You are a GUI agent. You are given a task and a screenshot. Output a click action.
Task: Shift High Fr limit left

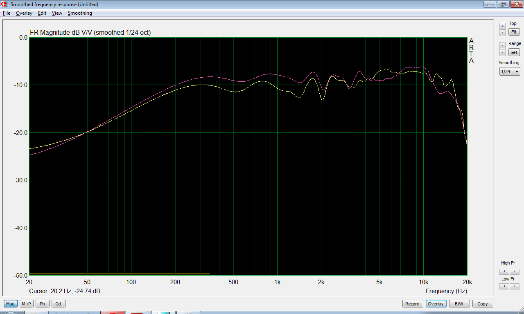[x=504, y=271]
